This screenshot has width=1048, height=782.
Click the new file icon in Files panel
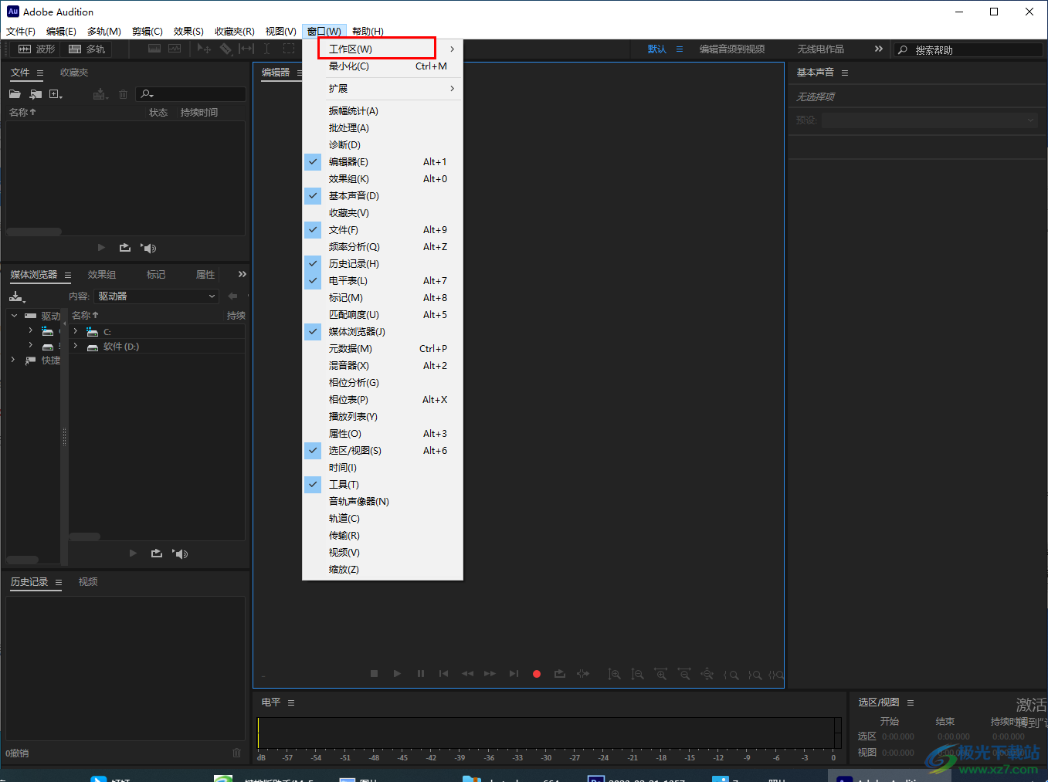56,94
